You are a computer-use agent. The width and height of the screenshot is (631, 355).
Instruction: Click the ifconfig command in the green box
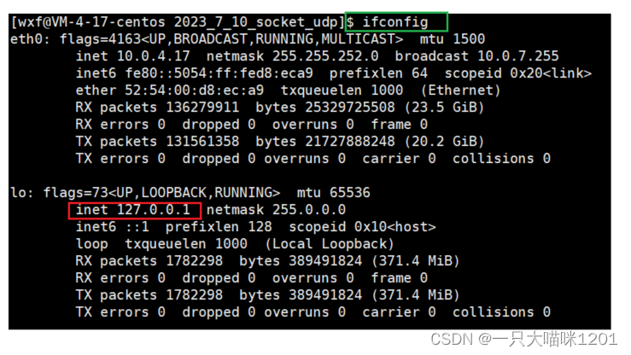tap(394, 21)
